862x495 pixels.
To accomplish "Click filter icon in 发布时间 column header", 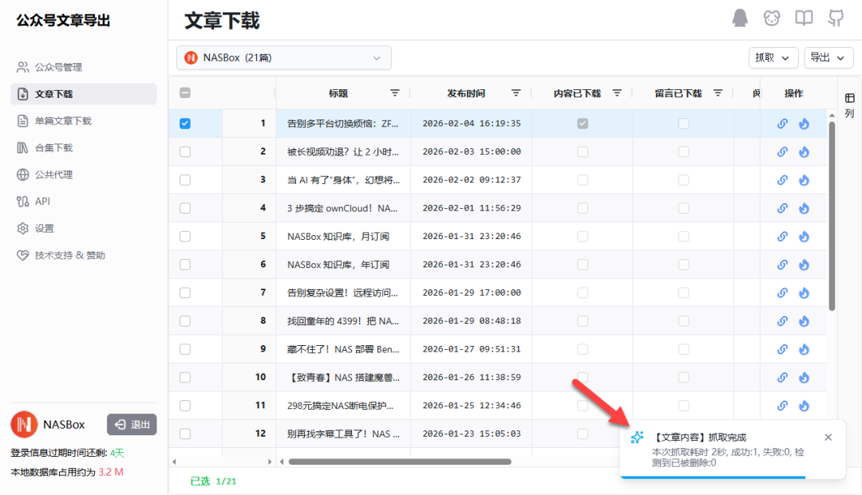I will click(x=516, y=93).
